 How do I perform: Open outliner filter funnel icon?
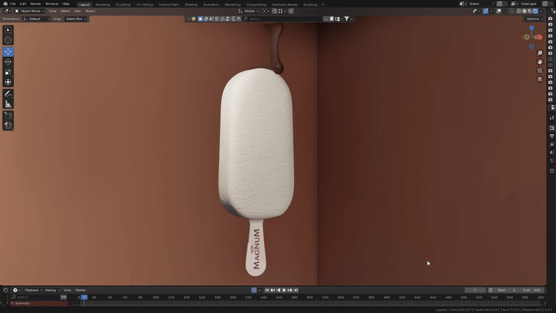347,19
